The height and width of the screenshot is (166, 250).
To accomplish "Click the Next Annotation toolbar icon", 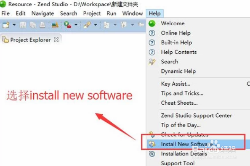I will pyautogui.click(x=106, y=25).
